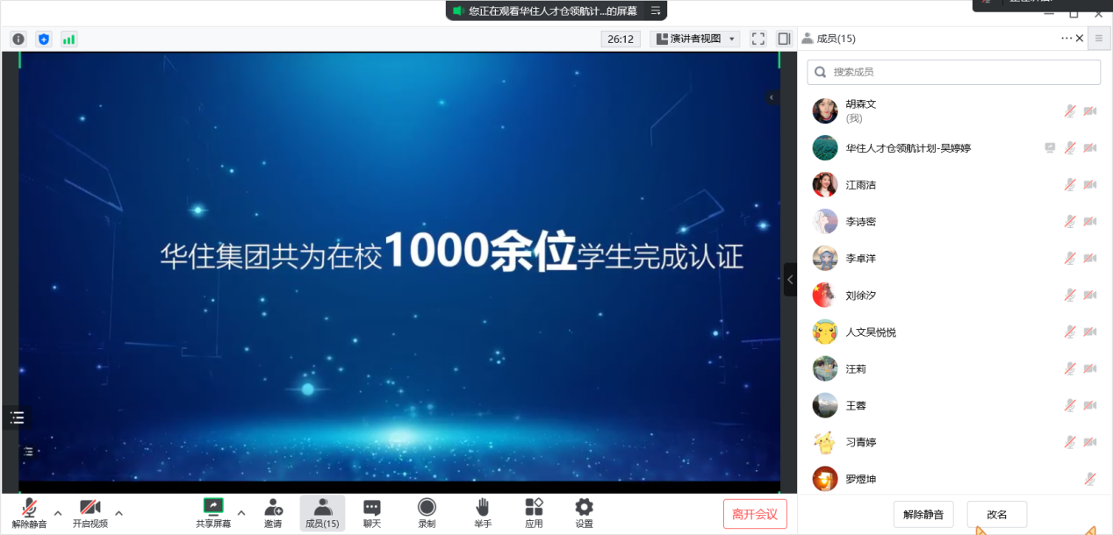Viewport: 1113px width, 535px height.
Task: Click the meeting security shield icon
Action: point(43,39)
